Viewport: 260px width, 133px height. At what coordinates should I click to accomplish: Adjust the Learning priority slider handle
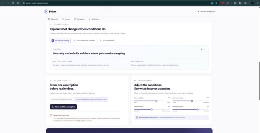click(x=198, y=109)
